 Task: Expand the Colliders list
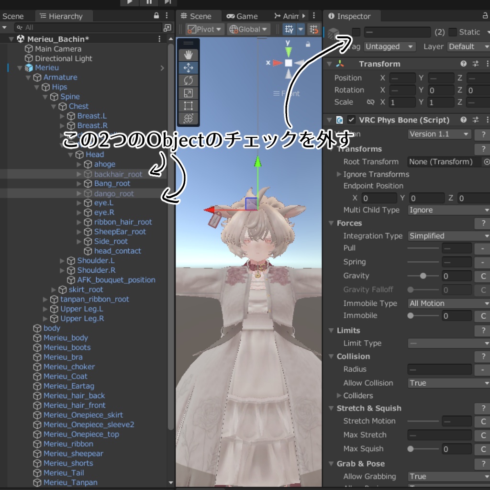point(339,395)
